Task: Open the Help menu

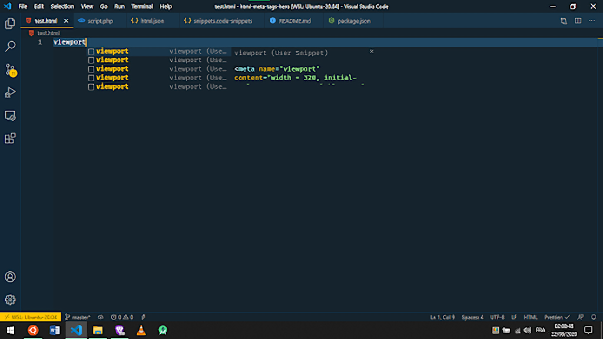Action: (165, 6)
